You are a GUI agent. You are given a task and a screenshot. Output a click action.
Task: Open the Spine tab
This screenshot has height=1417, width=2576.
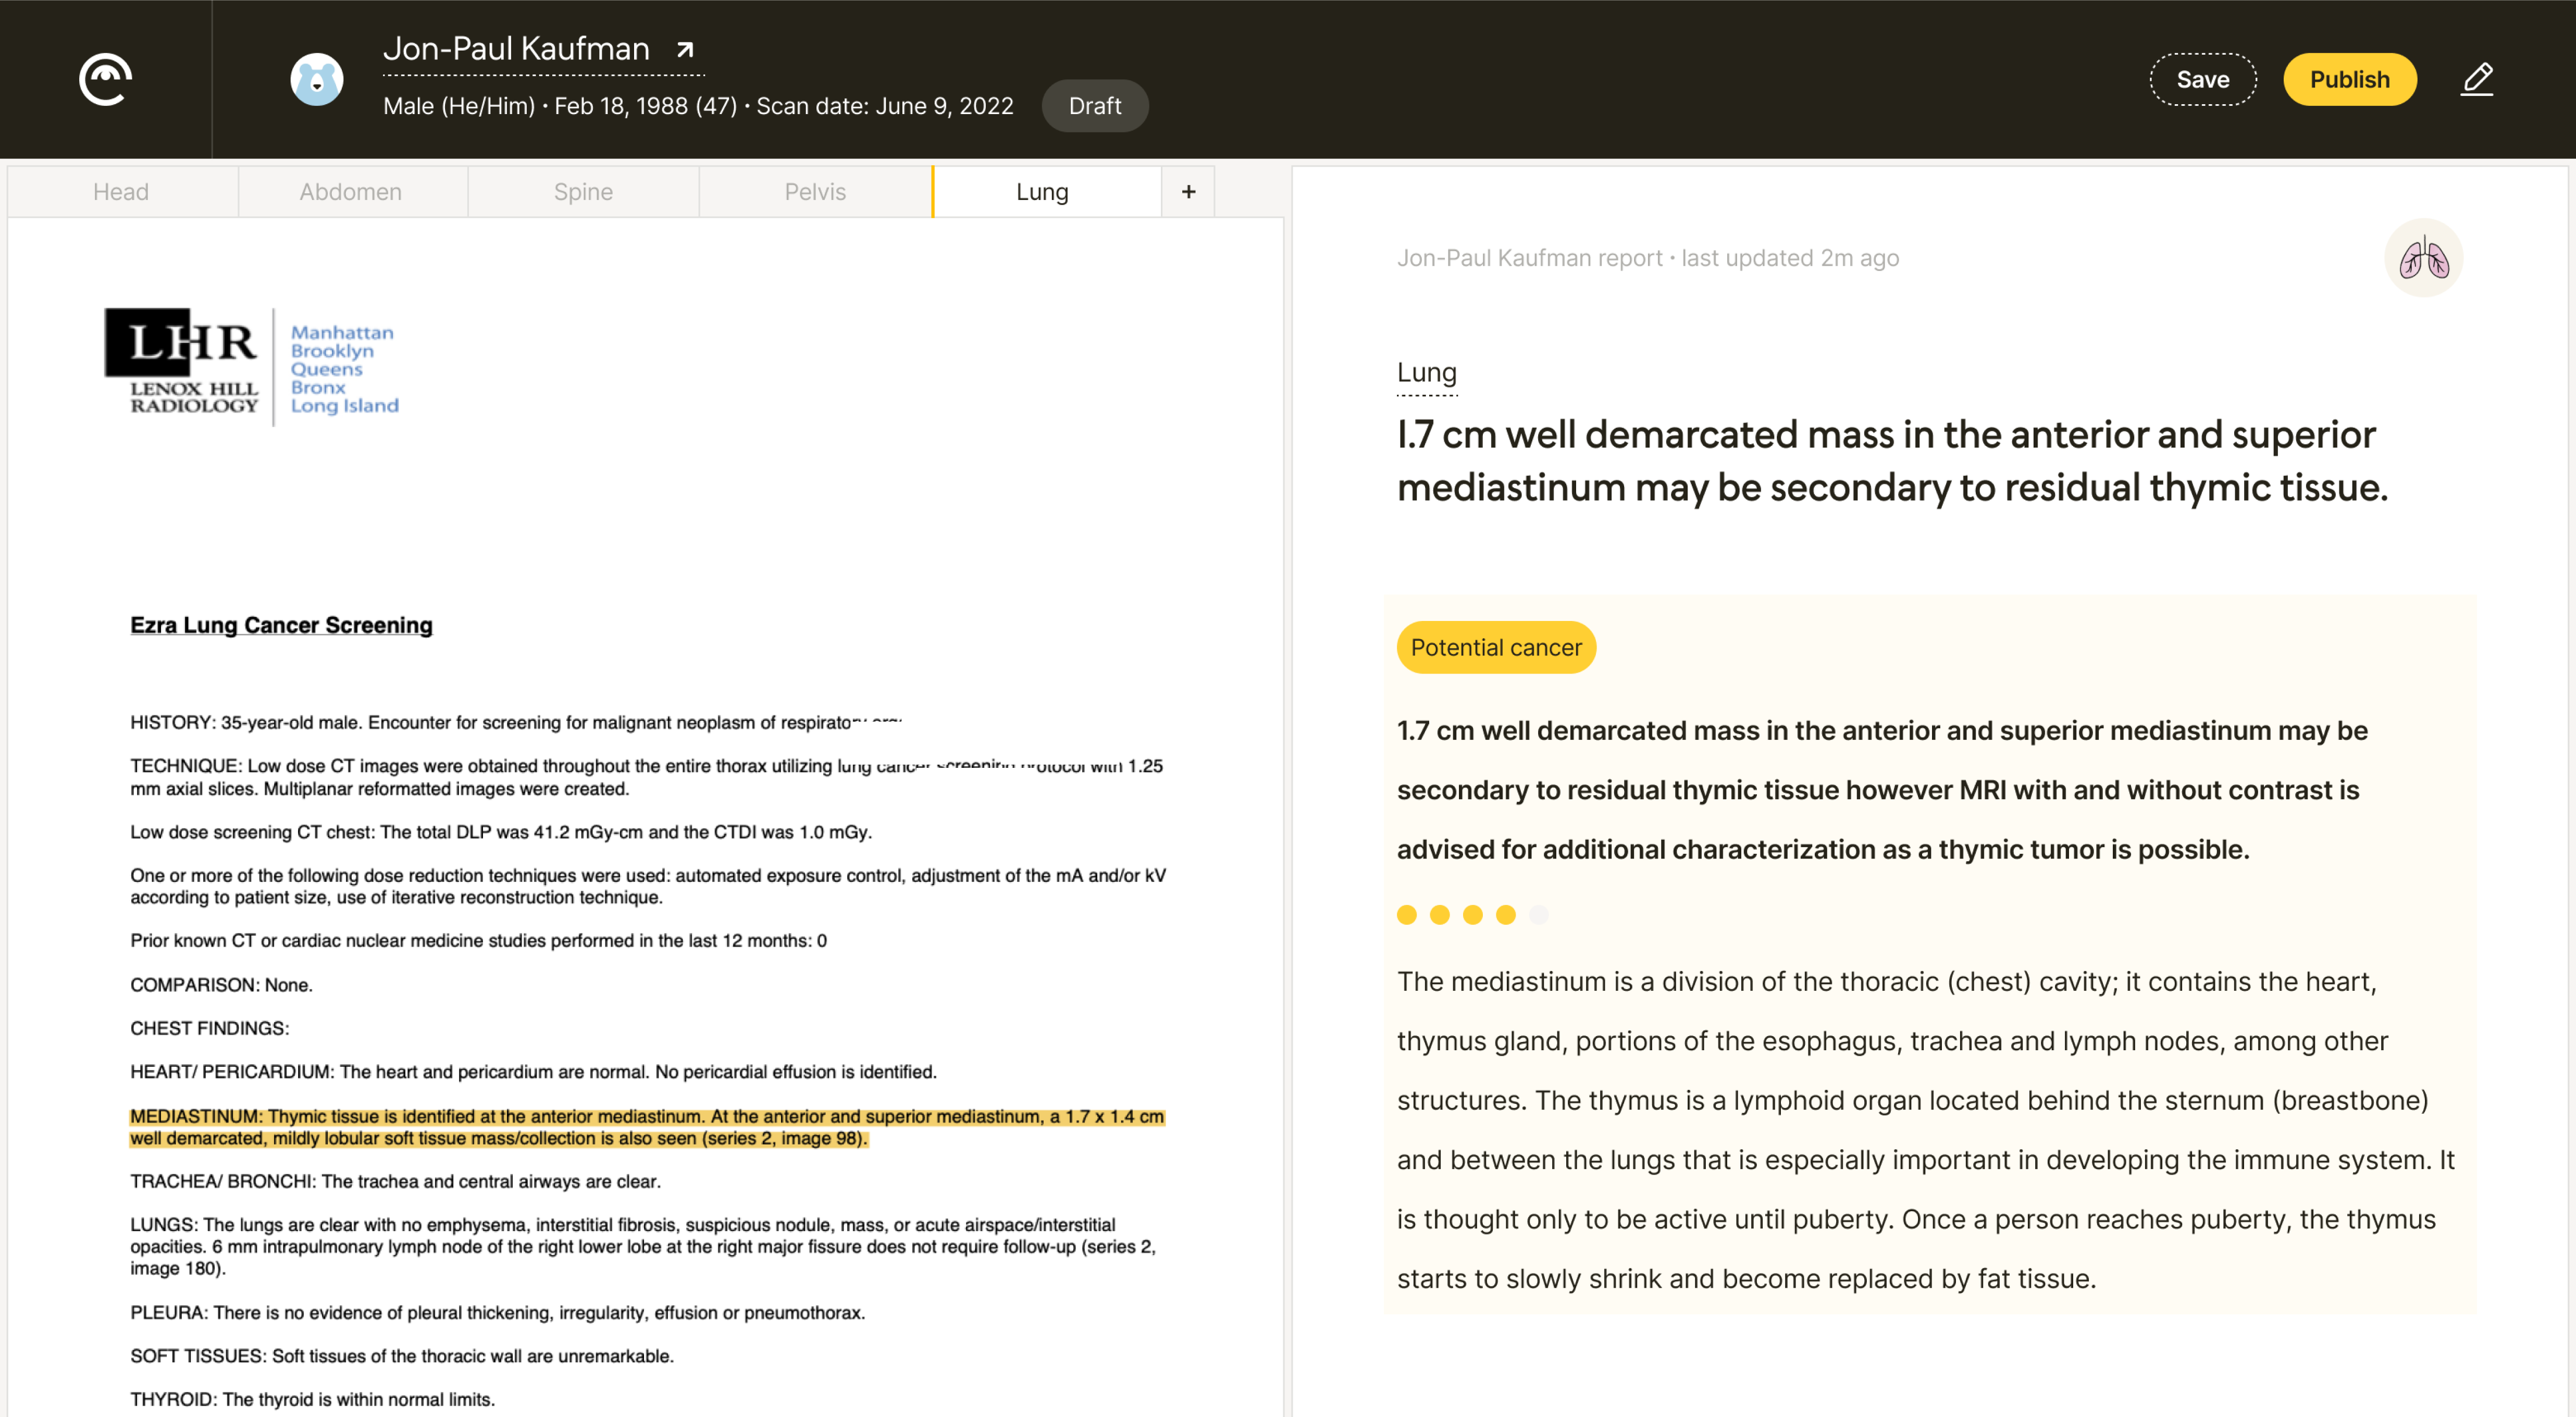pyautogui.click(x=583, y=191)
